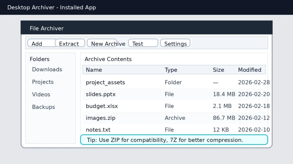
Task: Select the Downloads folder
Action: pyautogui.click(x=47, y=69)
